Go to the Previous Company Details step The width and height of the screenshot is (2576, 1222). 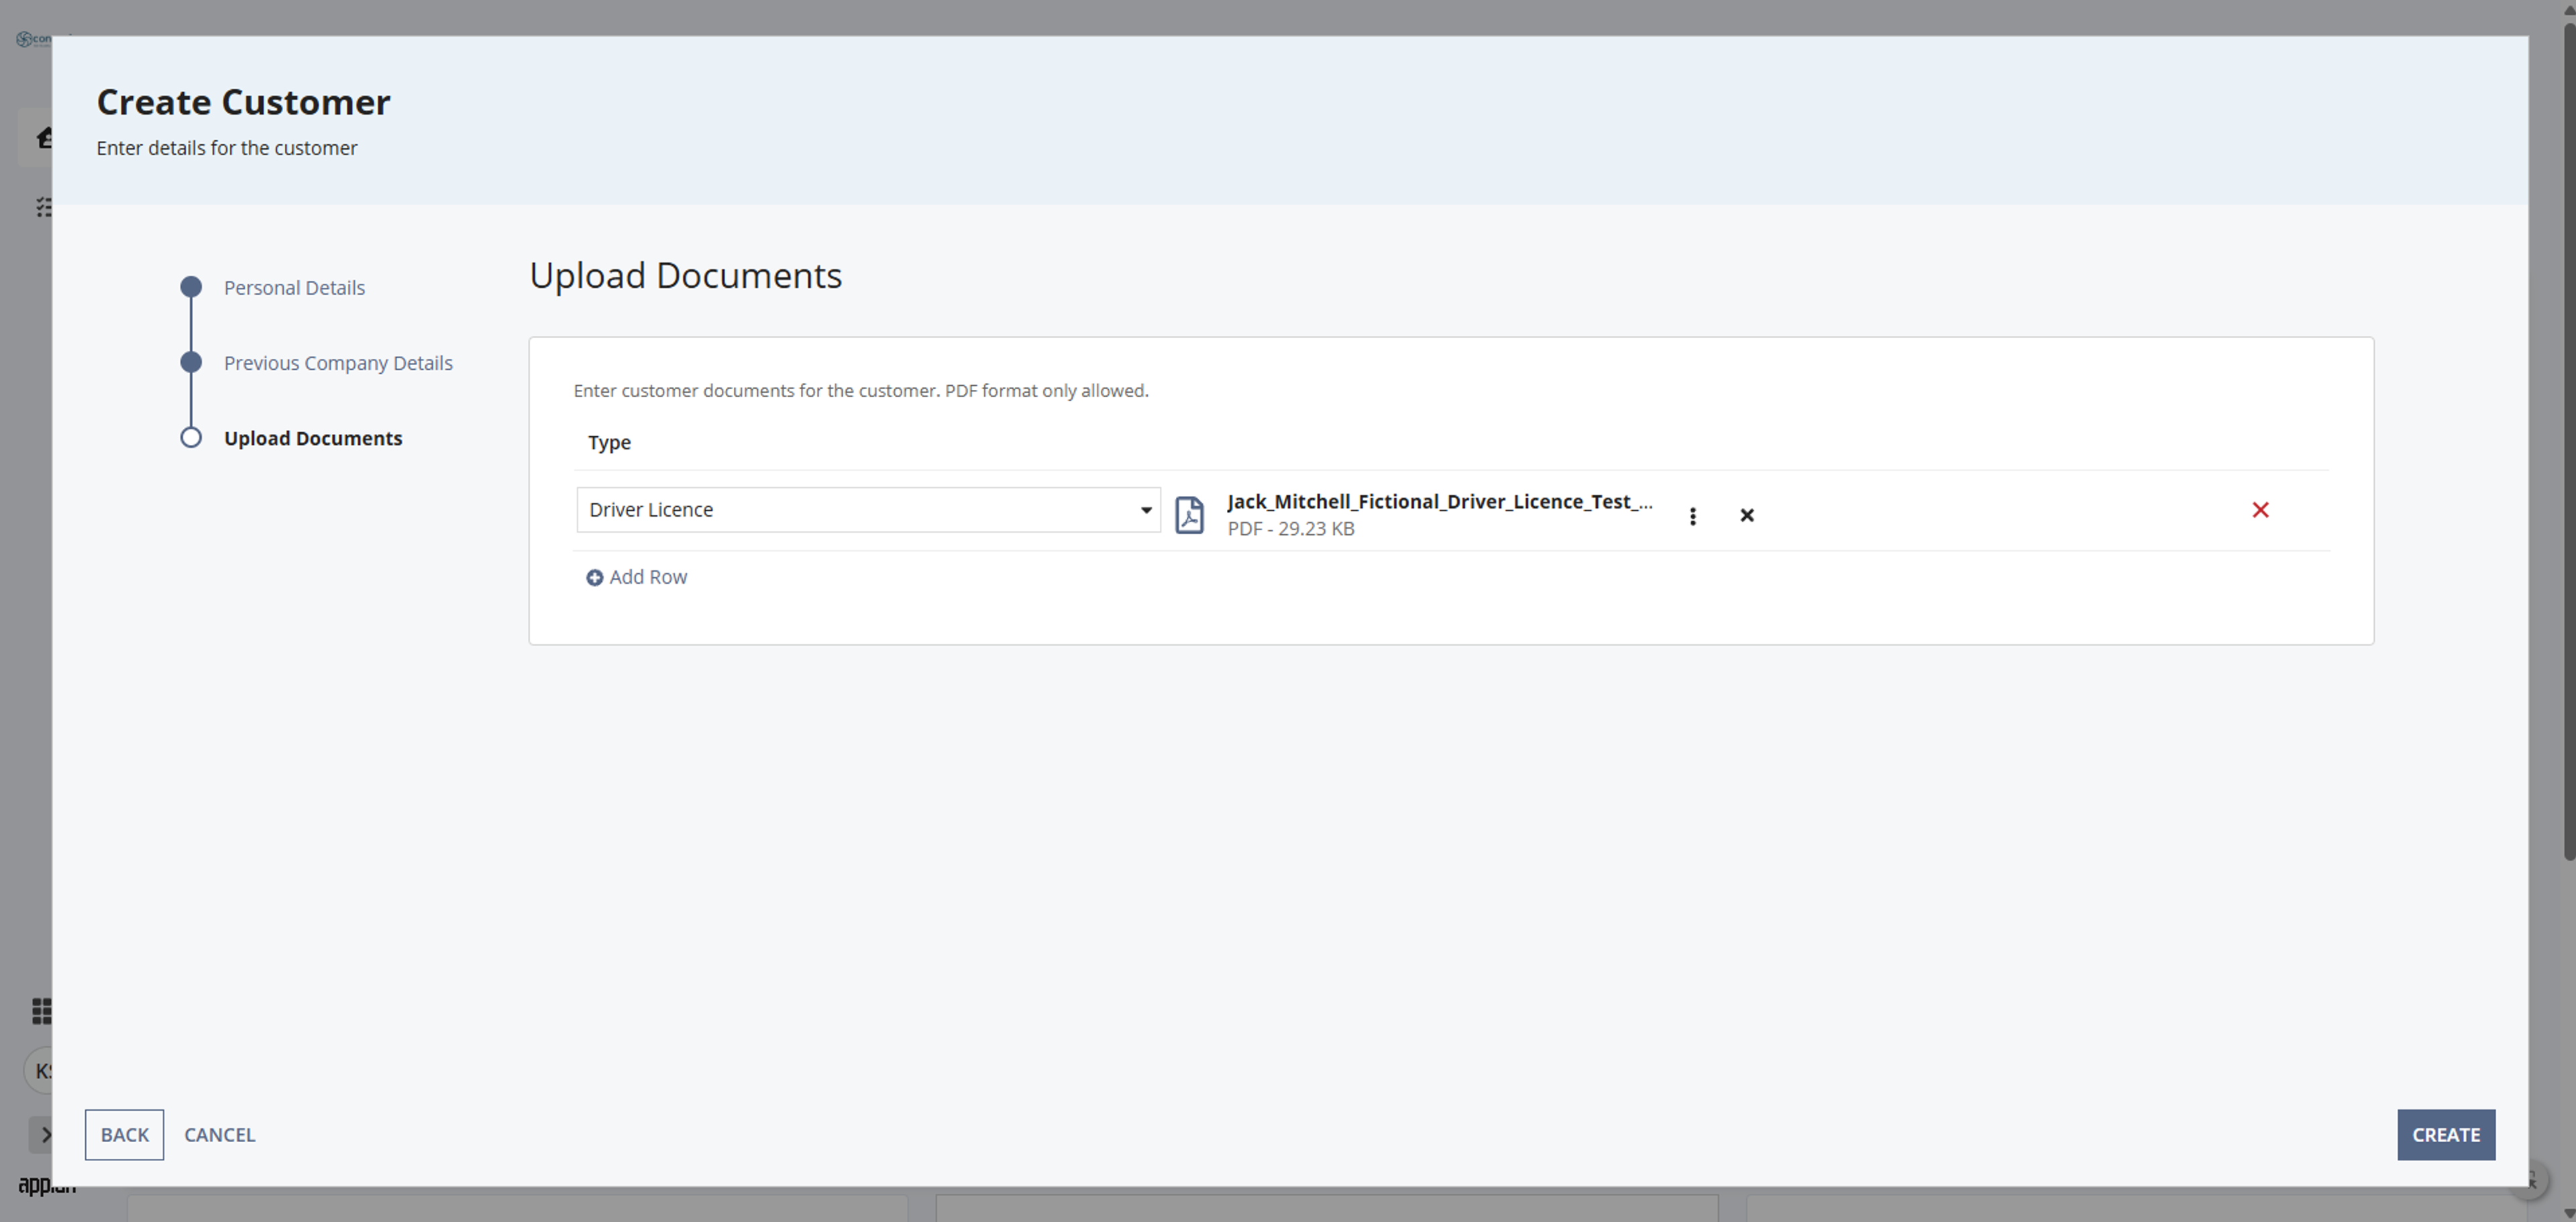338,363
